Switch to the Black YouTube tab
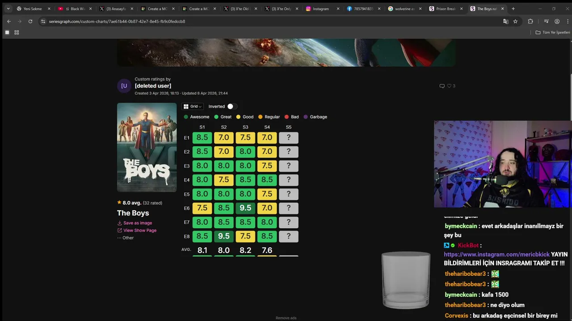This screenshot has width=572, height=321. tap(74, 8)
